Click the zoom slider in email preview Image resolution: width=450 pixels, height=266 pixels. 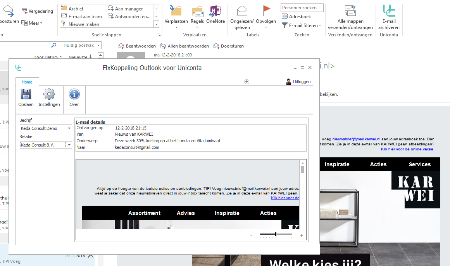tap(276, 234)
